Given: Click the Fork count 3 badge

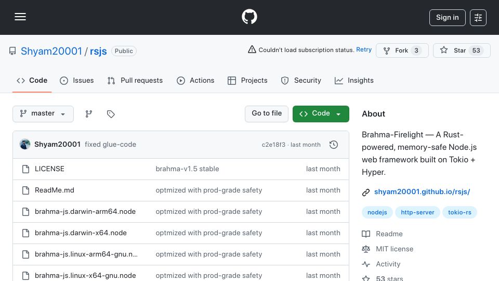Looking at the screenshot, I should coord(416,50).
